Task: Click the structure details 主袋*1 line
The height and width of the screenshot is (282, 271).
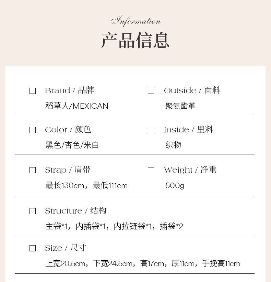Action: pyautogui.click(x=114, y=226)
